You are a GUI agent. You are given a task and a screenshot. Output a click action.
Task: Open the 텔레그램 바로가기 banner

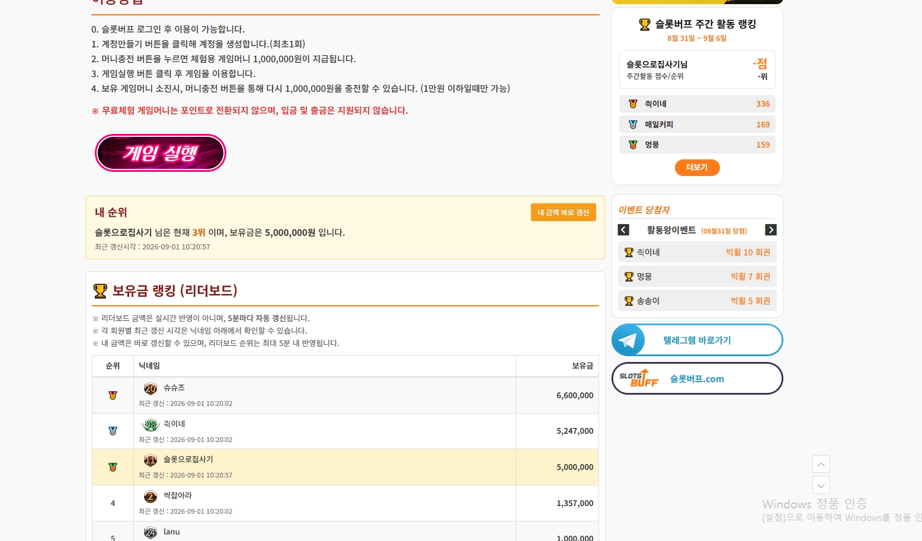[697, 340]
